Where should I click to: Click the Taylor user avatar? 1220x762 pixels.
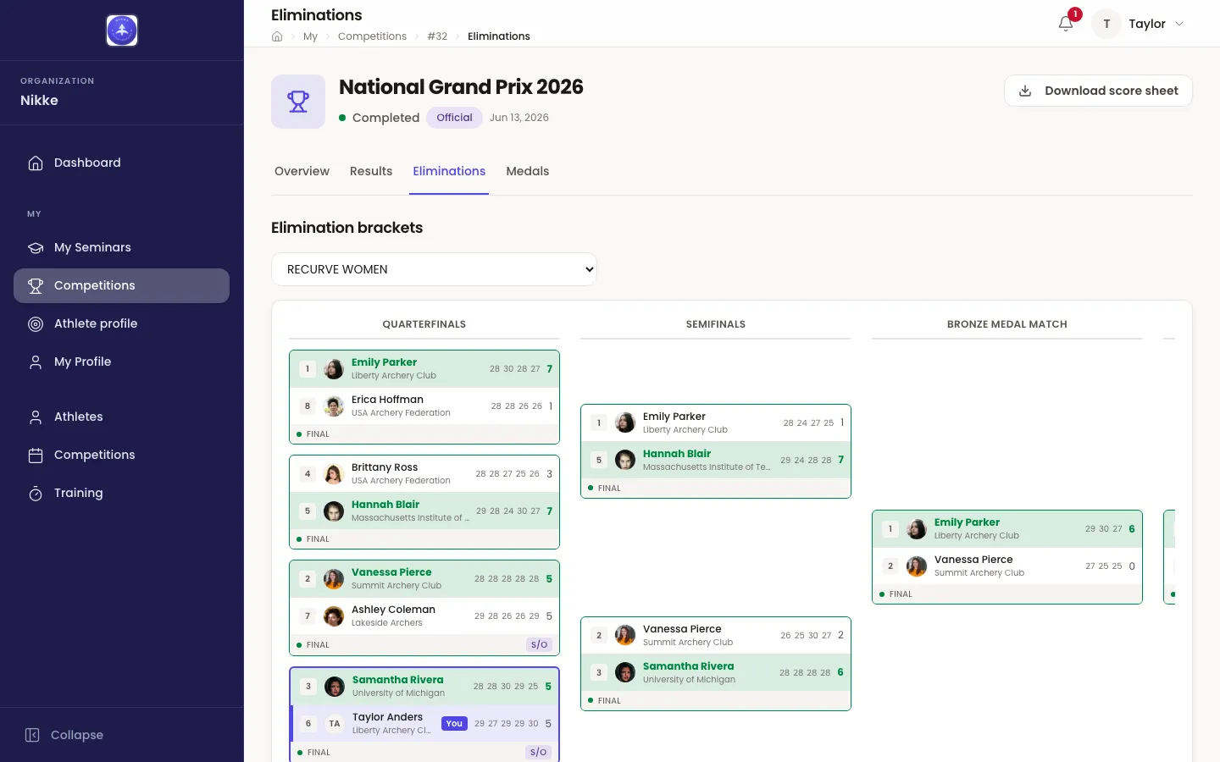pos(1106,24)
